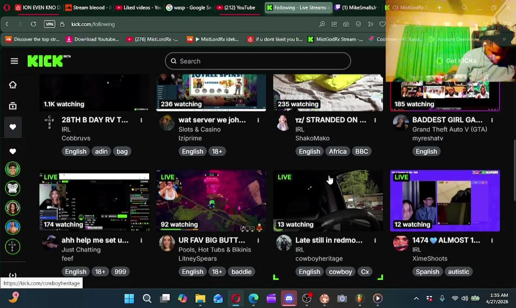Click the Kick search field
516x308 pixels.
258,61
